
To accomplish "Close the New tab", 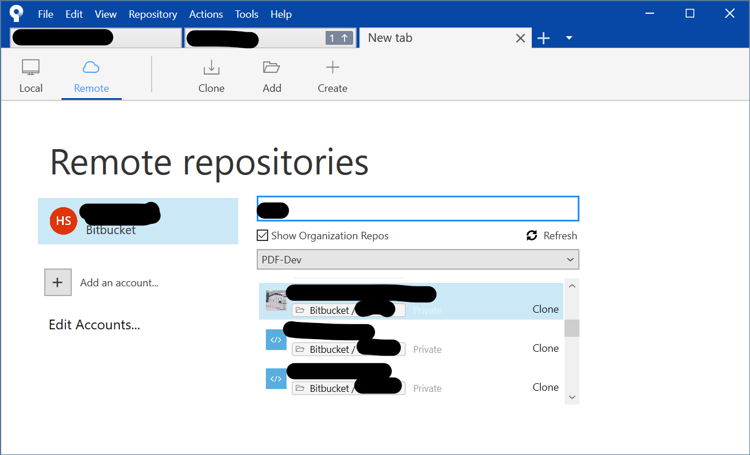I will coord(520,38).
